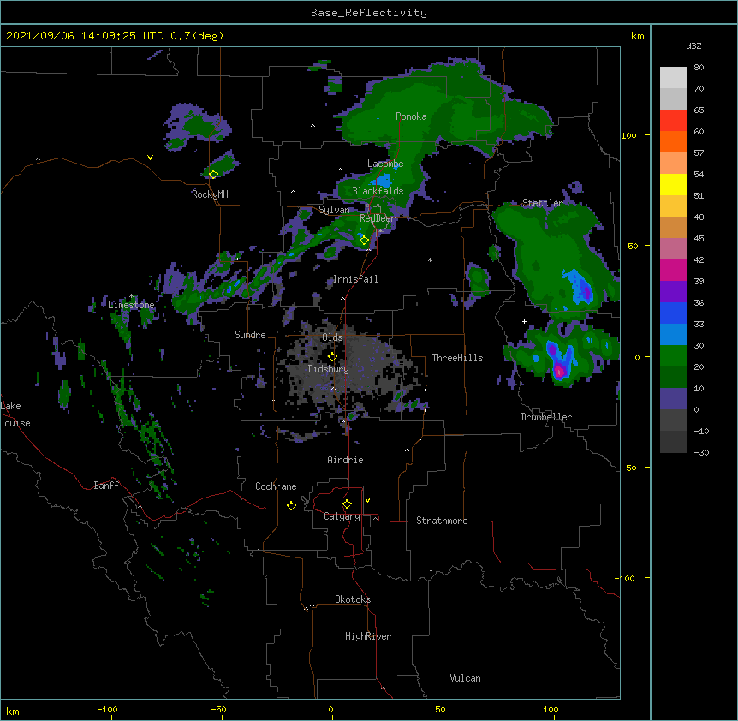Click the Base_Reflectivity title
Screen dimensions: 738x721
(369, 13)
